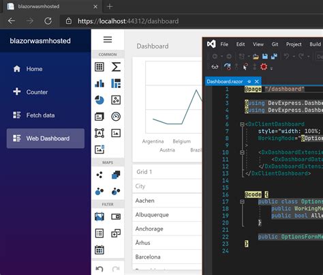Click Undo arrow in Visual Studio toolbar
The width and height of the screenshot is (323, 275).
(287, 56)
